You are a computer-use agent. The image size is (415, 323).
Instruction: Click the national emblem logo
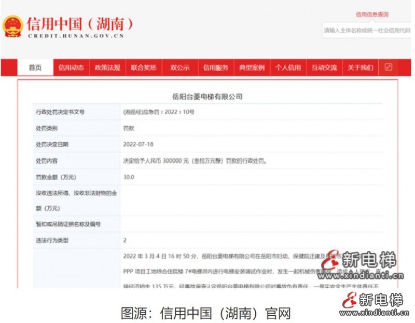click(x=12, y=26)
